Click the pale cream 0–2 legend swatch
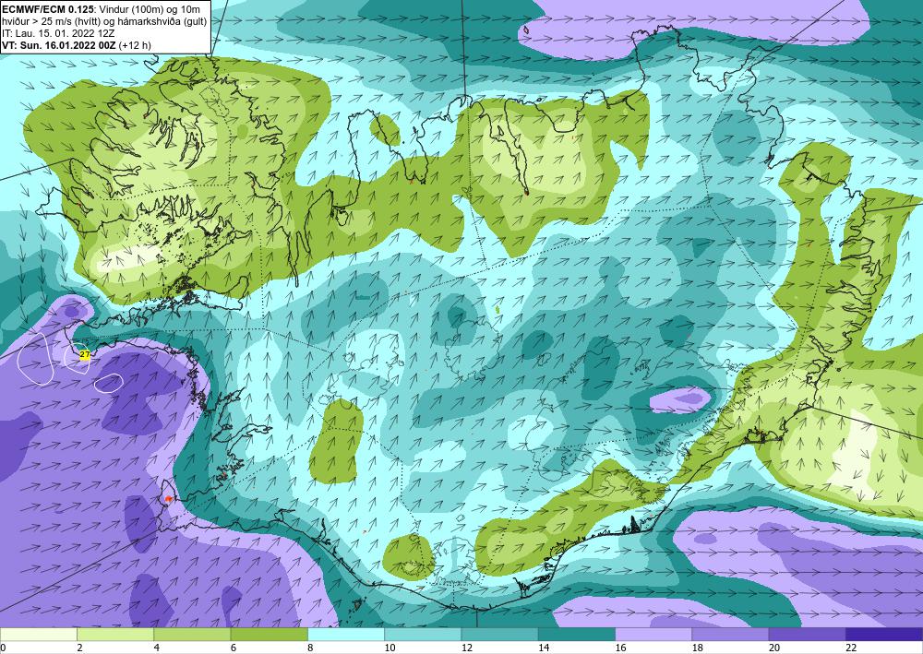The image size is (923, 654). click(x=38, y=635)
